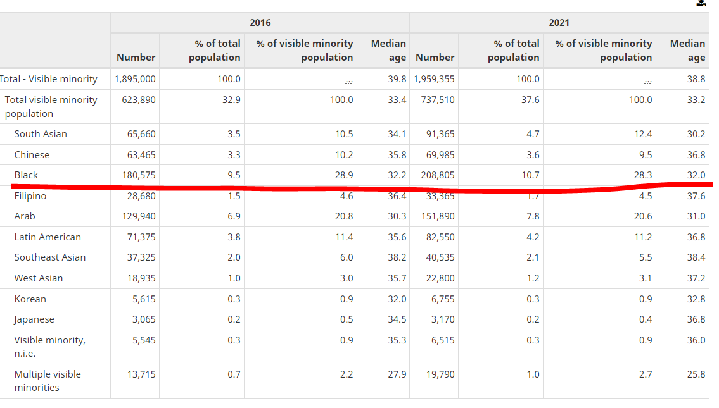Select the South Asian row label
This screenshot has width=719, height=408.
[41, 134]
